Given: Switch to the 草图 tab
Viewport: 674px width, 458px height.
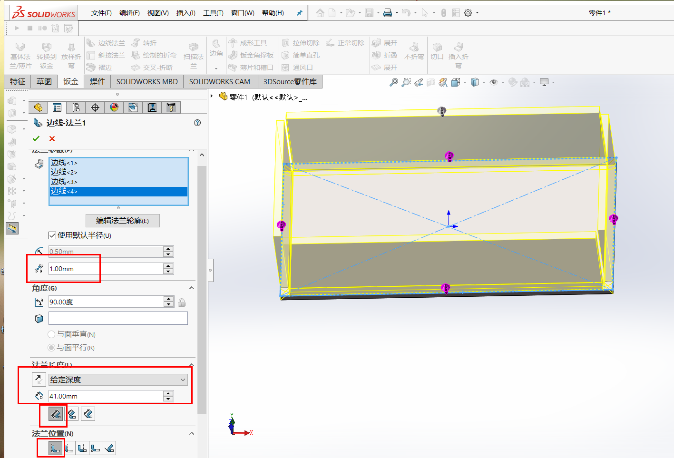Looking at the screenshot, I should click(x=44, y=81).
